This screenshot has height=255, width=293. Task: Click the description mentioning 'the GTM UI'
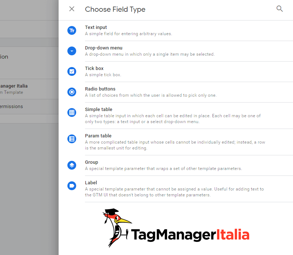click(174, 192)
